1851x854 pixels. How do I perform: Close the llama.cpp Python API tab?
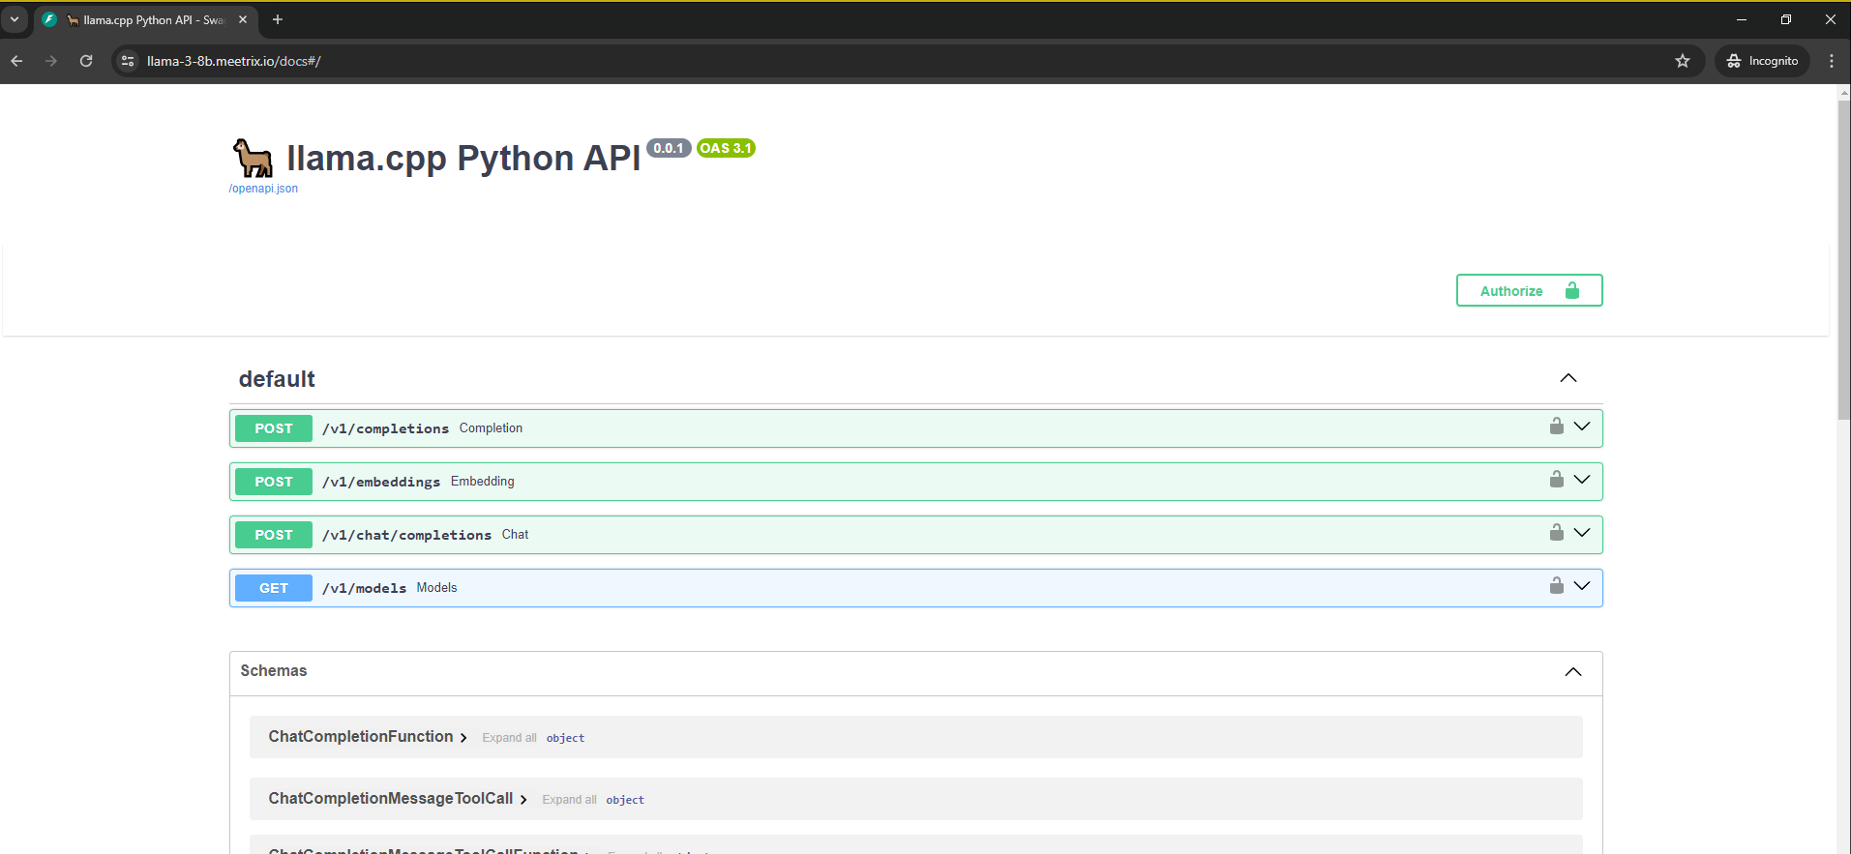coord(243,19)
